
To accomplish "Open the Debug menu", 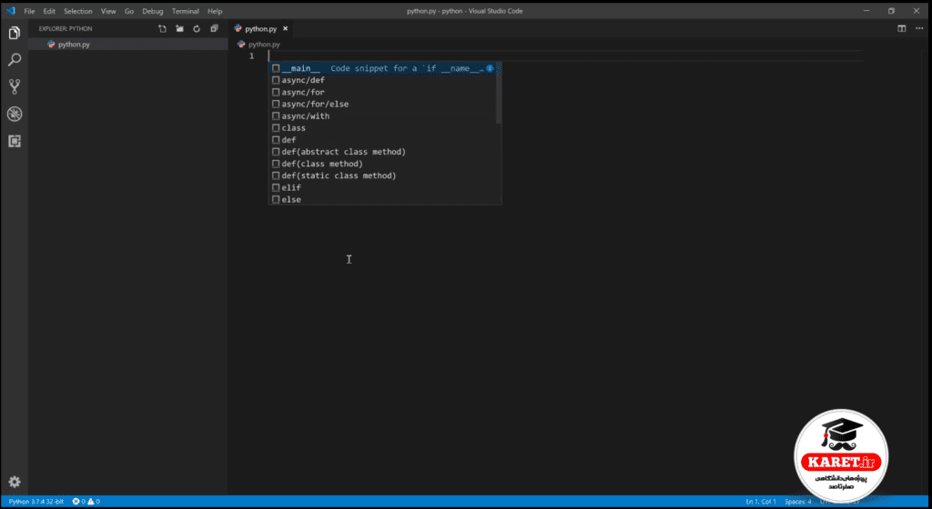I will pyautogui.click(x=153, y=11).
